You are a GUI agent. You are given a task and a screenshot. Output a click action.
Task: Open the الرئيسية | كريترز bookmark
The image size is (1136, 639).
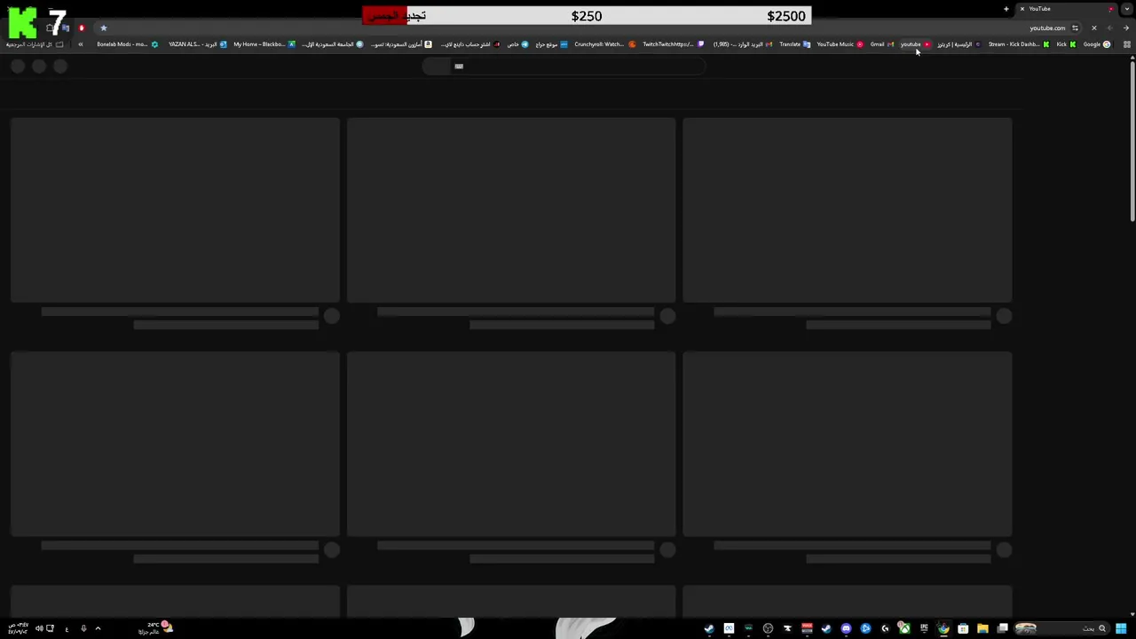click(x=958, y=44)
